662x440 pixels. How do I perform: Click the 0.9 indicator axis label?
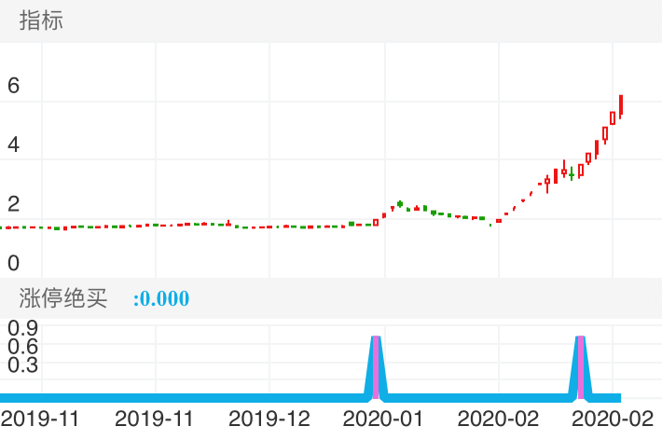(21, 327)
